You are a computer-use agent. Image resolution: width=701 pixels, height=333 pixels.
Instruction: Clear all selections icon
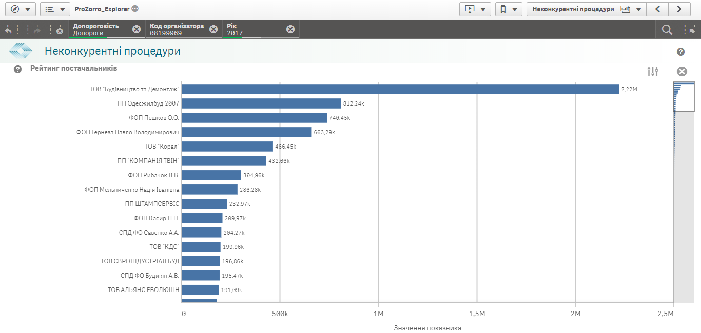click(x=56, y=30)
